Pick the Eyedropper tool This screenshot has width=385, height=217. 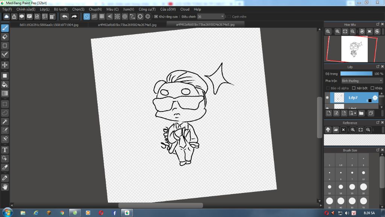pyautogui.click(x=5, y=178)
